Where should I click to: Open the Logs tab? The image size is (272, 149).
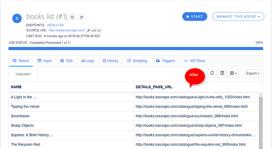pos(88,61)
